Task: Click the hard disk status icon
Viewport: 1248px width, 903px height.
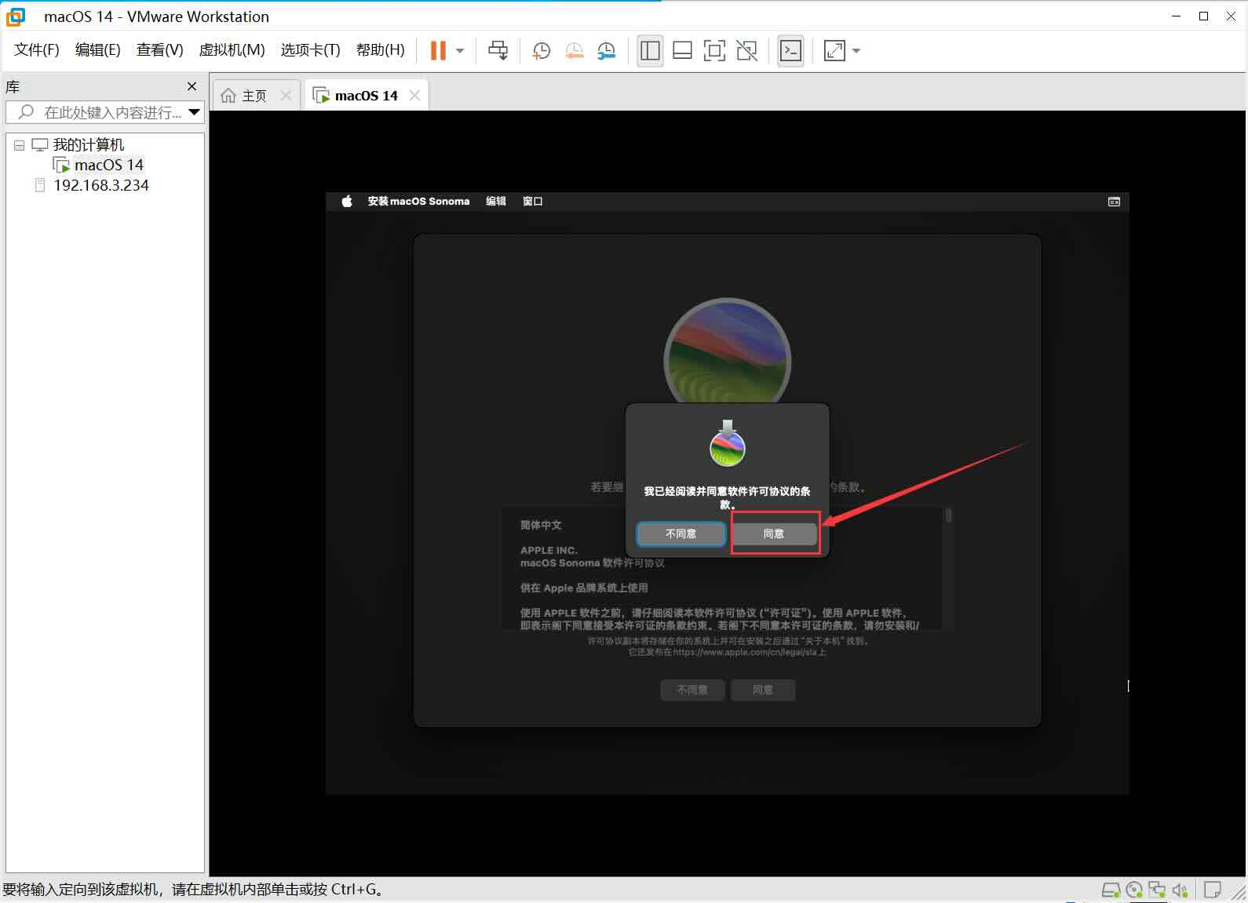Action: (x=1111, y=890)
